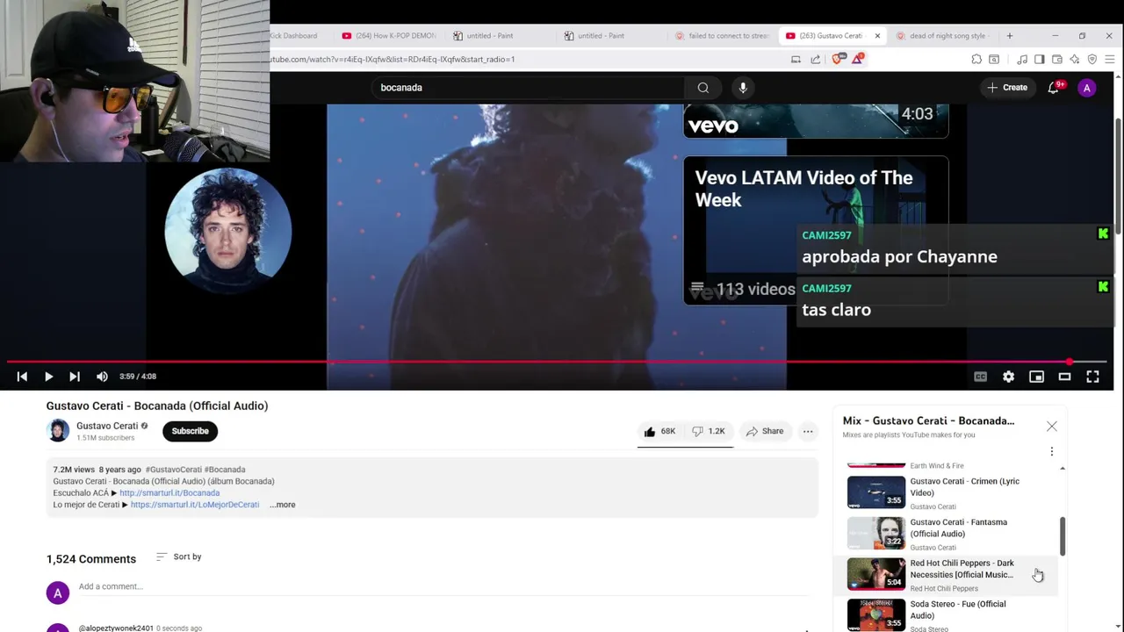Toggle the browser sidebar panel icon
This screenshot has height=632, width=1124.
[x=1040, y=59]
